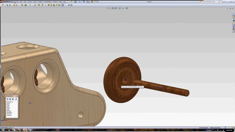Insert a Bill of Materials
This screenshot has width=235, height=132.
point(39,5)
